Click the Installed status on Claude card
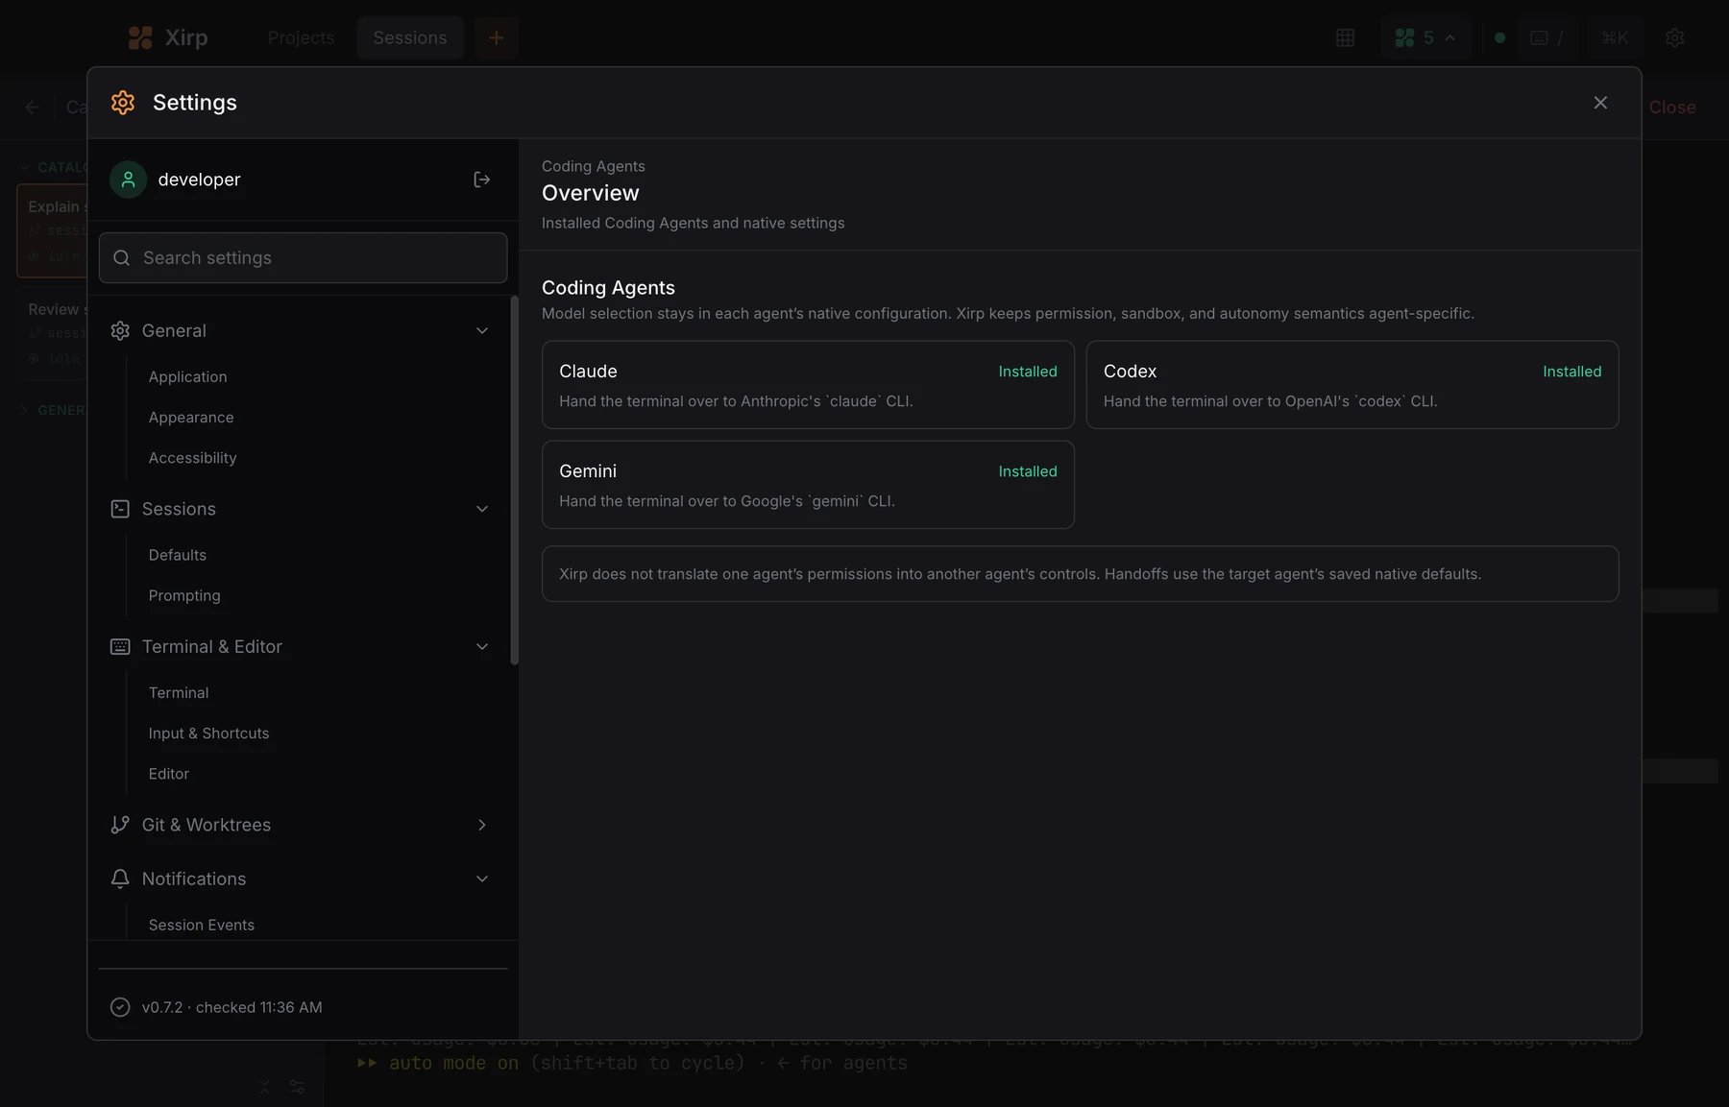This screenshot has width=1729, height=1107. [x=1028, y=372]
